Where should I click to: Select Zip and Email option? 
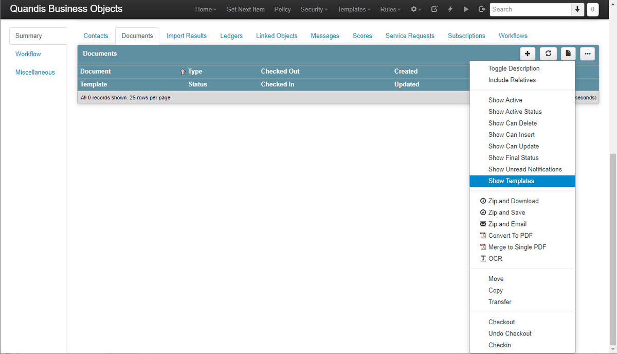522,224
